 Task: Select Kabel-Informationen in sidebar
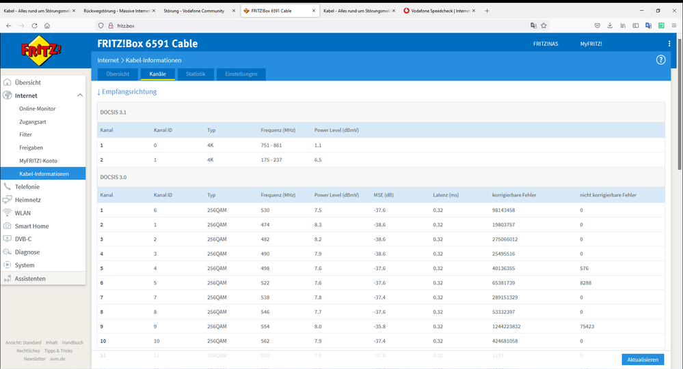point(43,173)
